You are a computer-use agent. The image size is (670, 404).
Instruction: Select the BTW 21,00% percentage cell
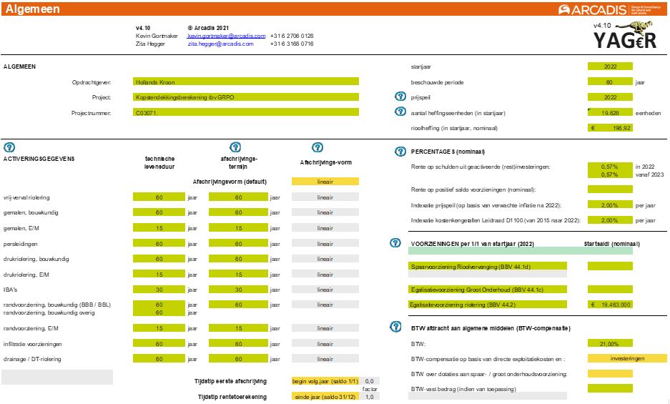click(x=610, y=343)
